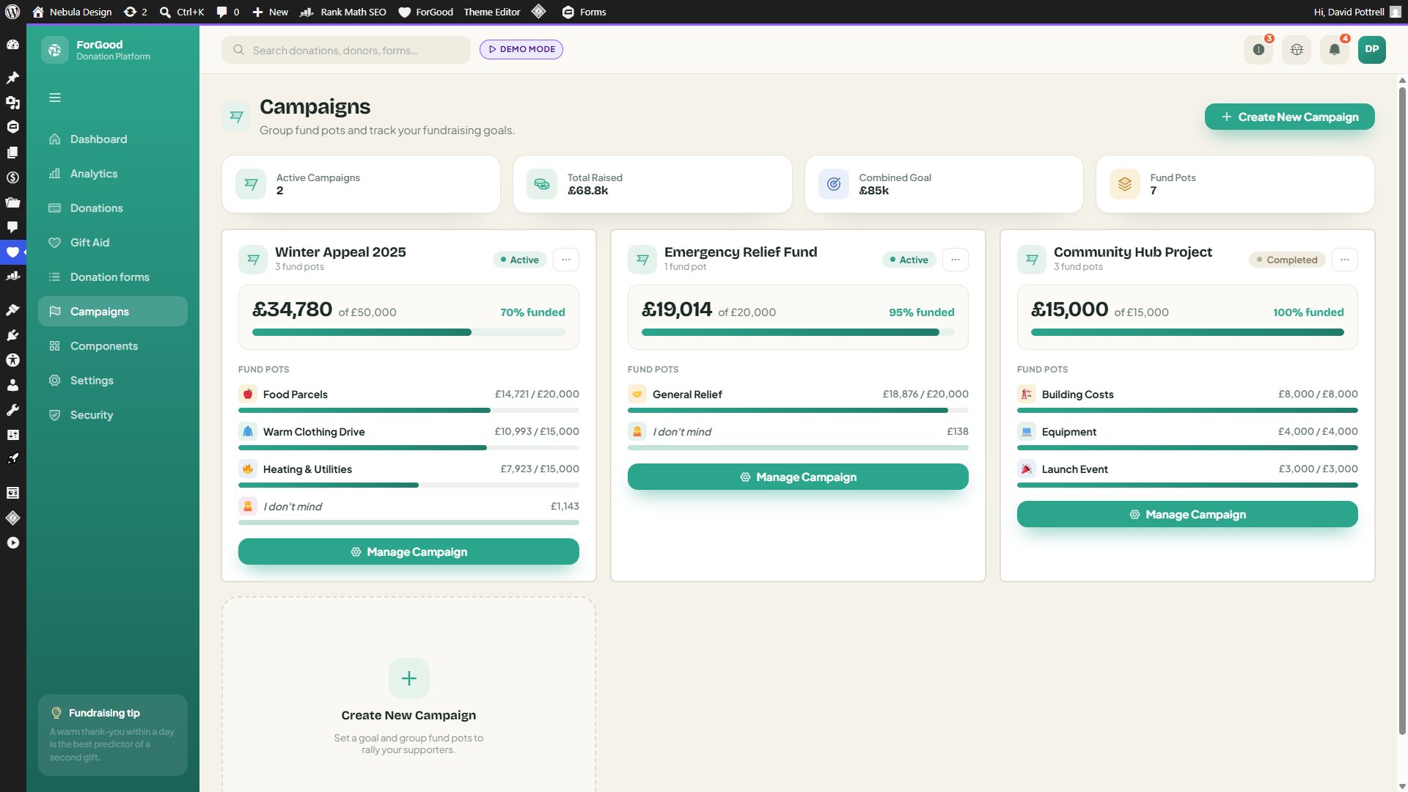The height and width of the screenshot is (792, 1408).
Task: Manage the Community Hub Project campaign
Action: tap(1187, 514)
